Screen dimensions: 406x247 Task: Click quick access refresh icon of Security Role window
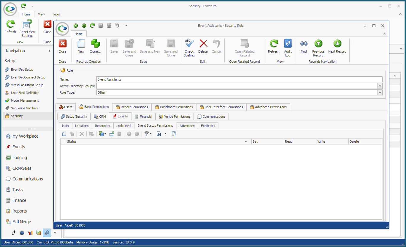pos(92,26)
